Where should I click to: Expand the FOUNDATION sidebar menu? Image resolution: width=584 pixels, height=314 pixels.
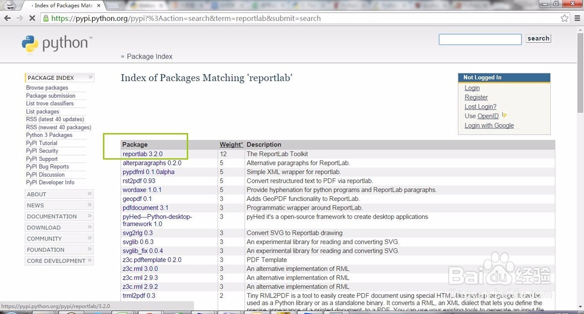tap(59, 250)
